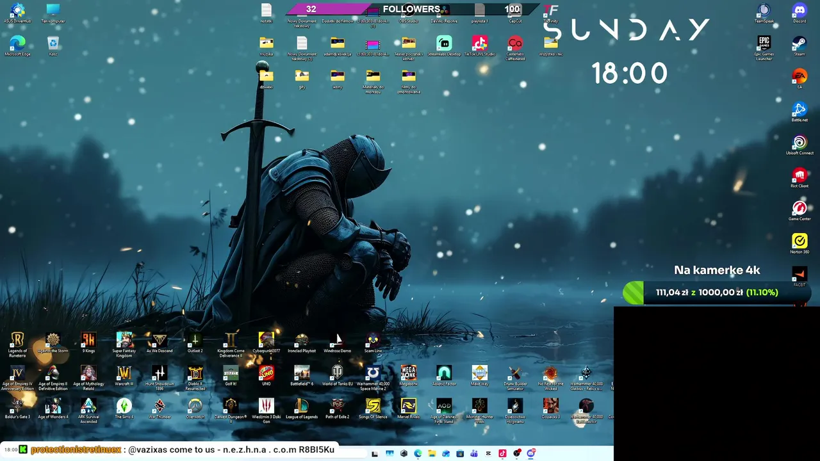820x461 pixels.
Task: Open Hunt Showdown 1896 shortcut
Action: (160, 377)
